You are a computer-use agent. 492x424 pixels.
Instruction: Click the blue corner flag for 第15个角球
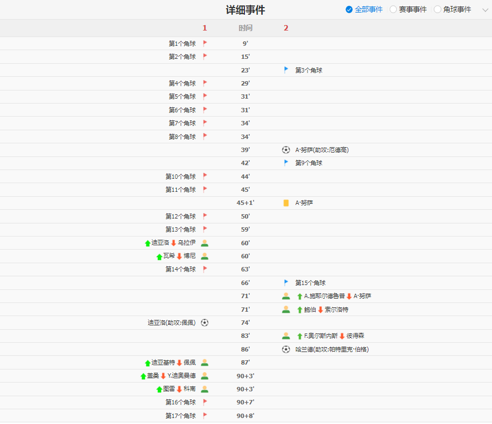tap(286, 282)
